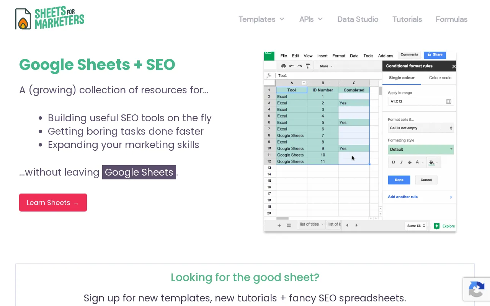The width and height of the screenshot is (490, 306).
Task: Expand the APIs navigation menu
Action: point(311,19)
